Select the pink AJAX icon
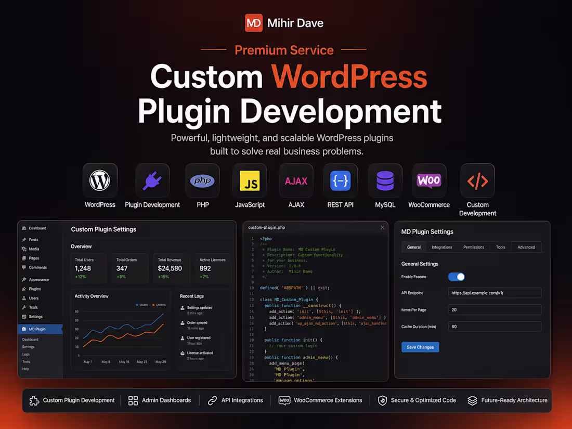The height and width of the screenshot is (429, 572). (296, 181)
